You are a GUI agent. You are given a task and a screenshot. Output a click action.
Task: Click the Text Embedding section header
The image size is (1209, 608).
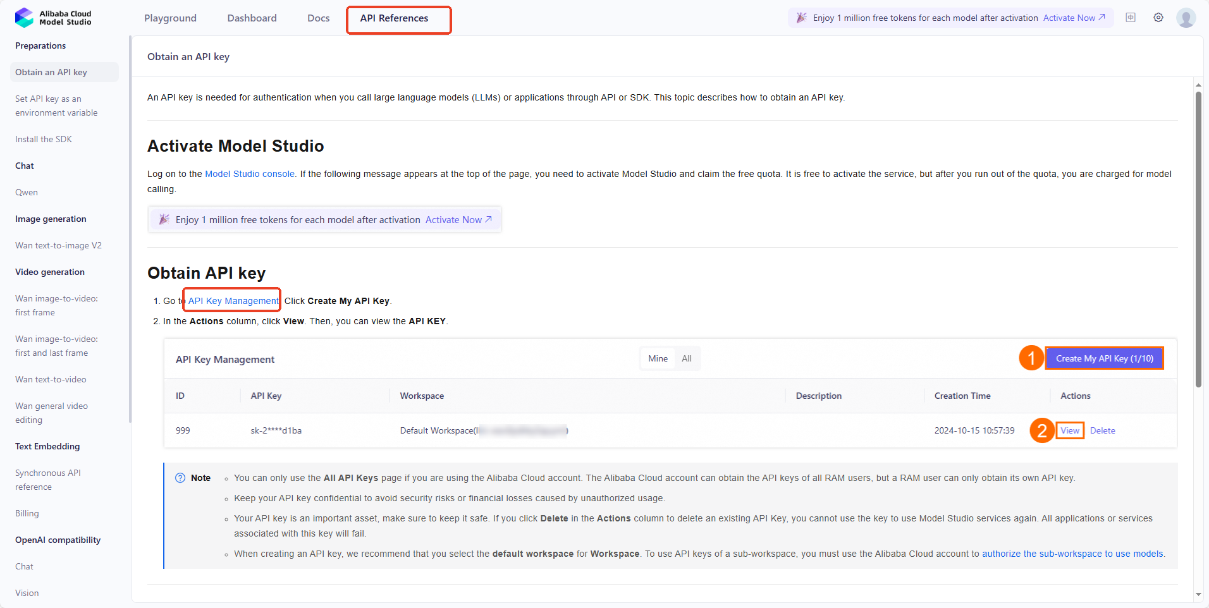(x=47, y=446)
